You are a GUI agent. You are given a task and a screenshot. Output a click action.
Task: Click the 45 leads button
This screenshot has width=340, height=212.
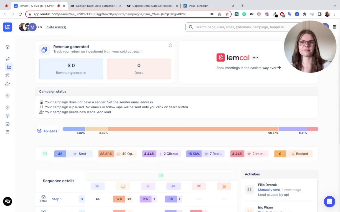point(47,131)
